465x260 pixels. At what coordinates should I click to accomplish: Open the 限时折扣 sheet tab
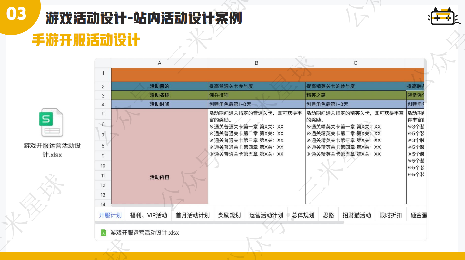pyautogui.click(x=391, y=215)
